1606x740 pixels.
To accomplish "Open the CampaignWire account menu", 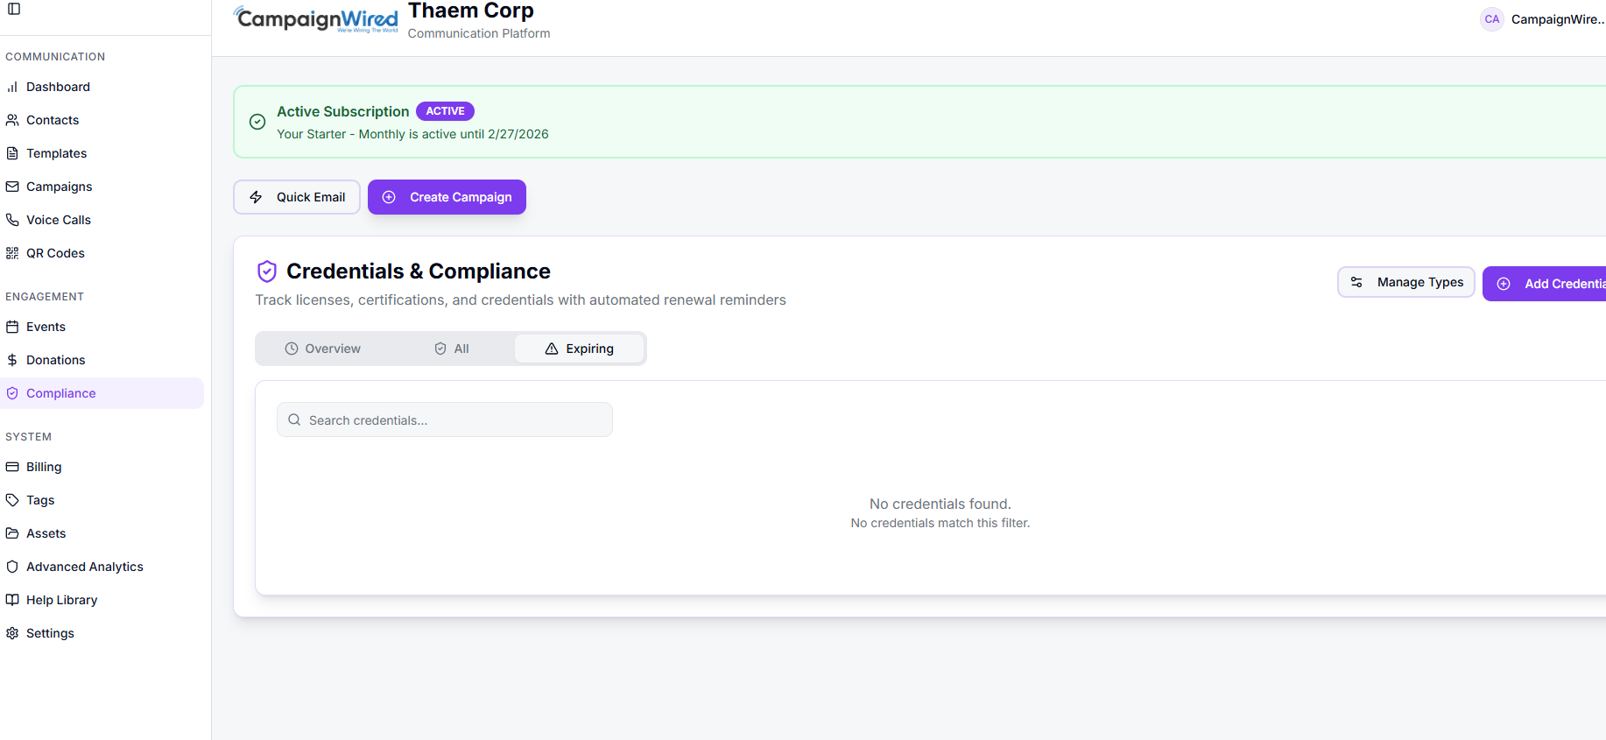I will point(1543,19).
